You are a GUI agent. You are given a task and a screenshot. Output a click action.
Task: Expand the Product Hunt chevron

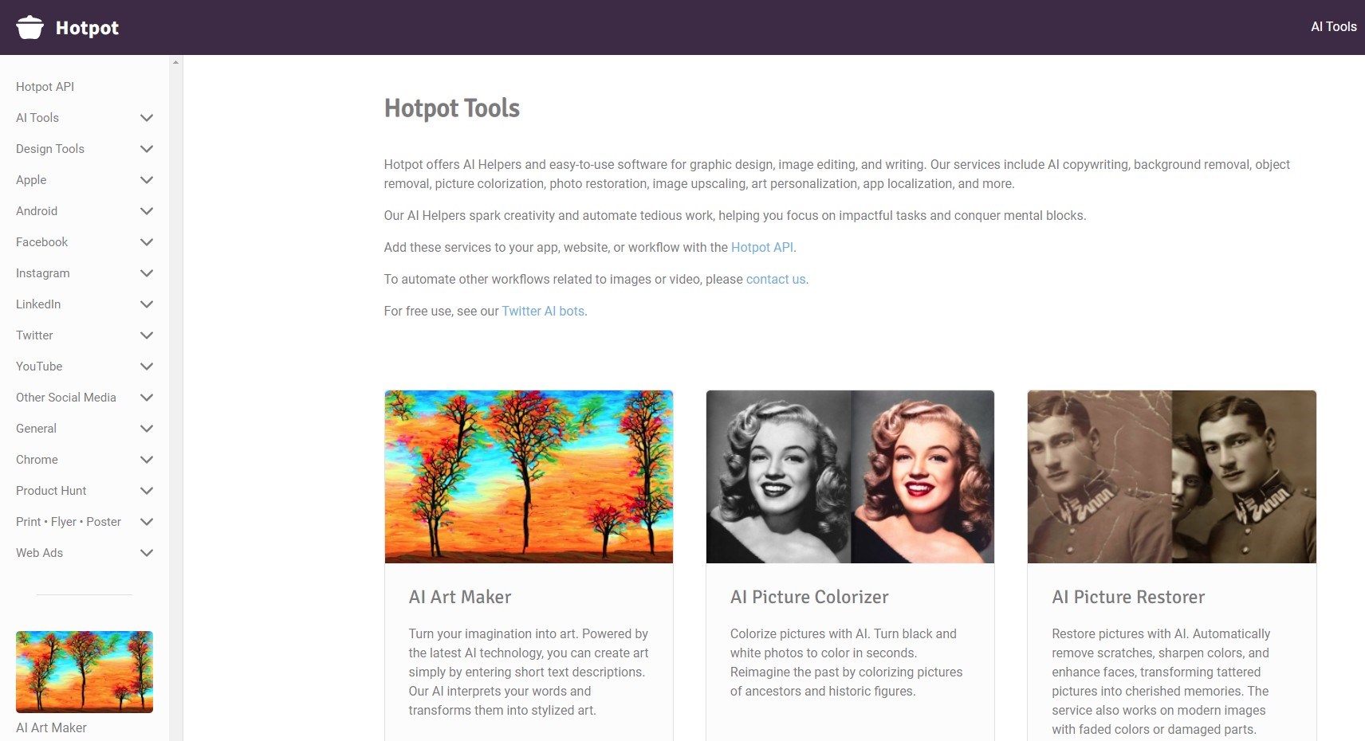click(x=147, y=491)
